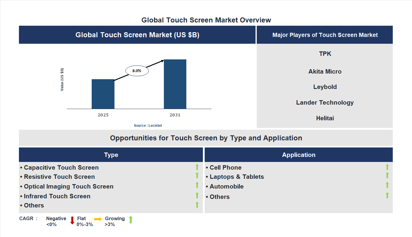
Task: Select the green arrow next to Resistive Touch Screen
Action: click(197, 176)
